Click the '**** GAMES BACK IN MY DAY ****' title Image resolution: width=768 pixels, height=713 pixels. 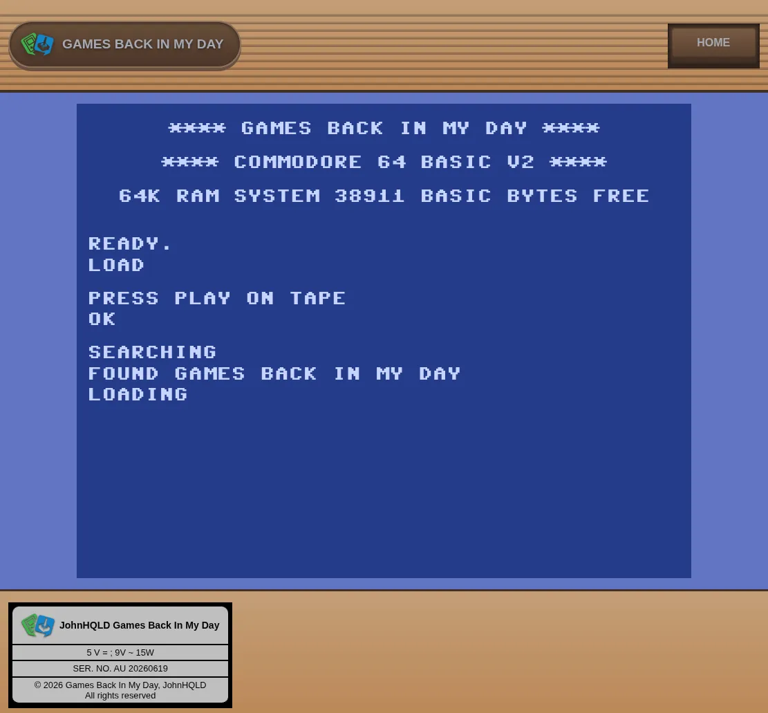coord(384,129)
